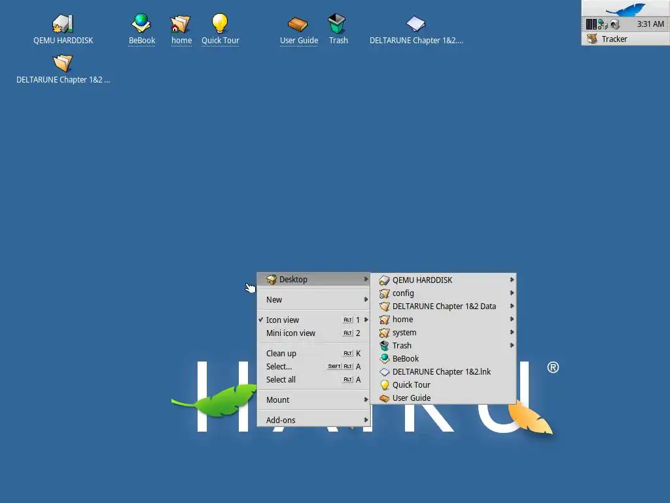Expand the home folder arrow in submenu

512,319
